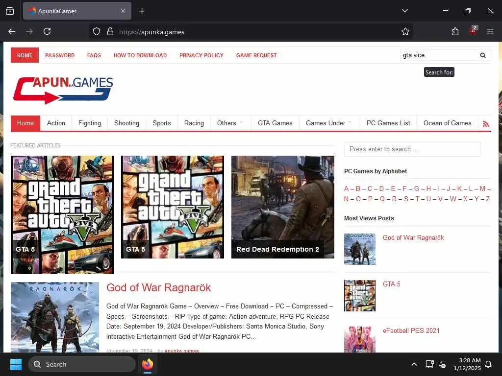This screenshot has height=376, width=502.
Task: Click the forward navigation arrow
Action: pos(29,31)
